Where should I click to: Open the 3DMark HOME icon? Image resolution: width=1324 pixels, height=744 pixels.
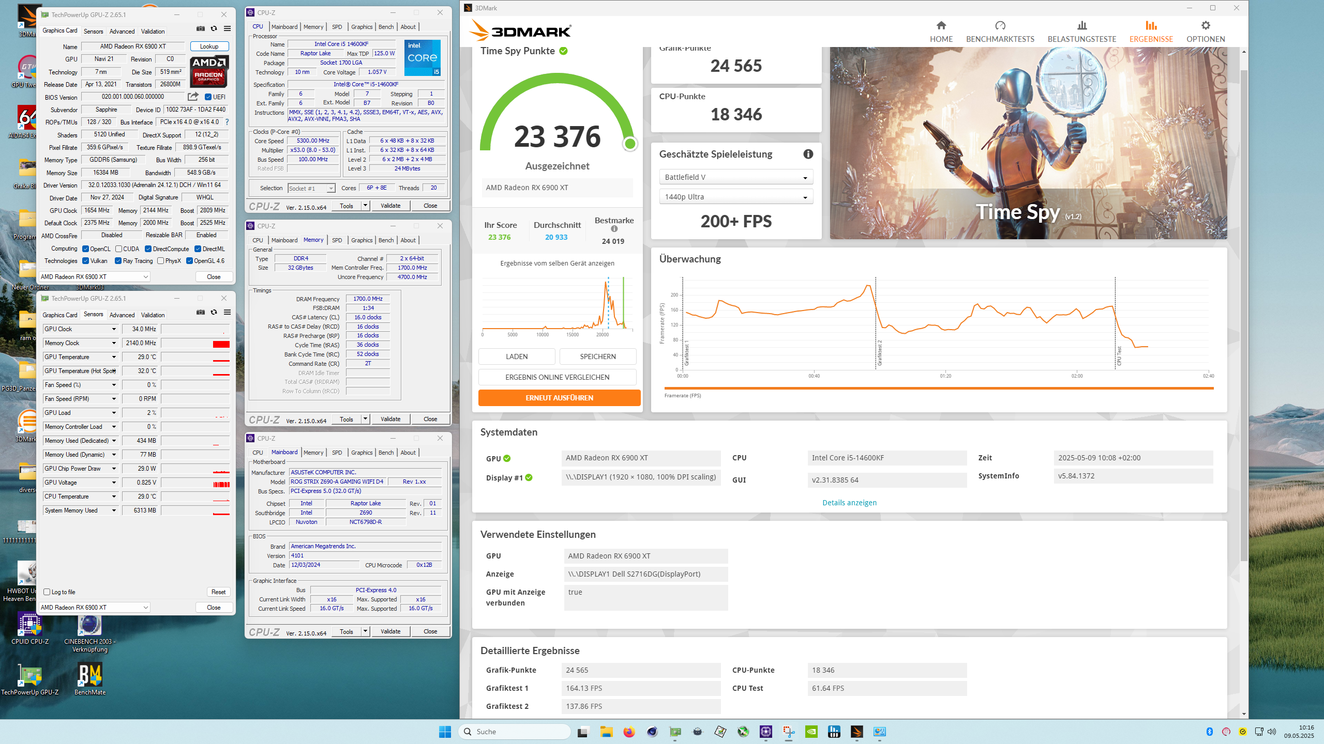coord(941,25)
